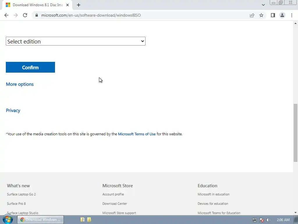Go back using the browser back arrow
Image resolution: width=298 pixels, height=224 pixels.
click(6, 15)
